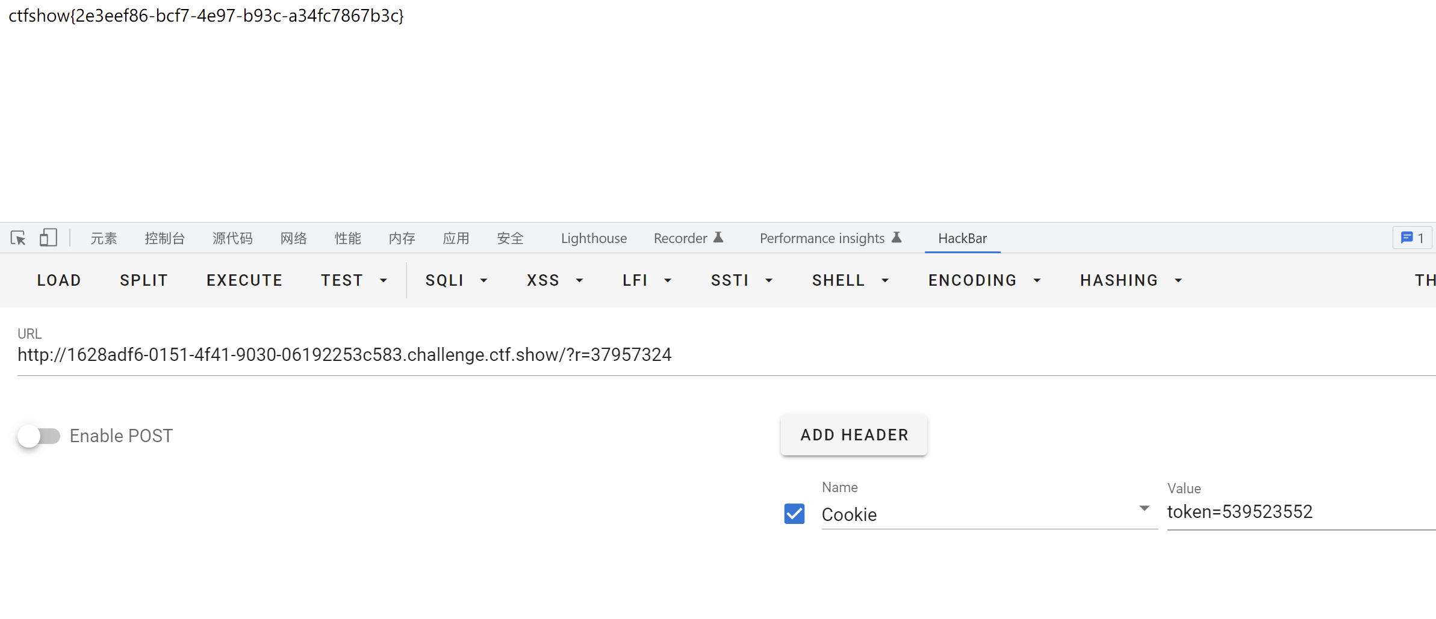Click the inspect element picker icon
This screenshot has height=619, width=1436.
(x=18, y=238)
